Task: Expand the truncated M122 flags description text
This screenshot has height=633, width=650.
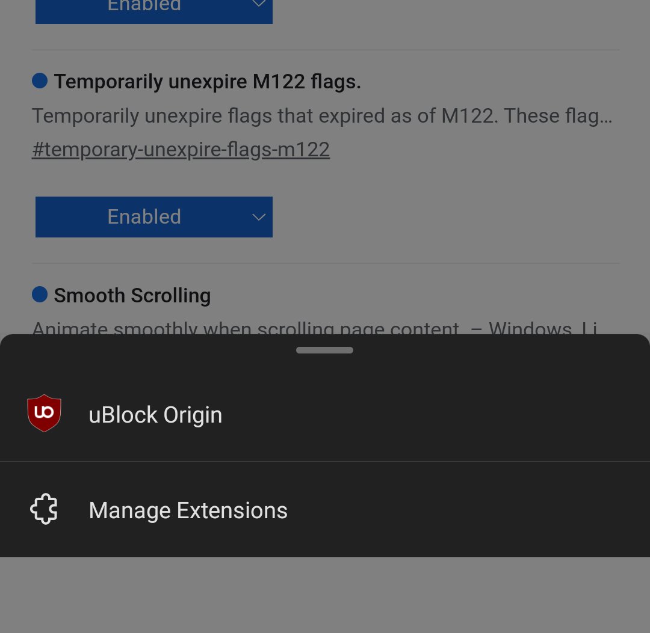Action: coord(322,116)
